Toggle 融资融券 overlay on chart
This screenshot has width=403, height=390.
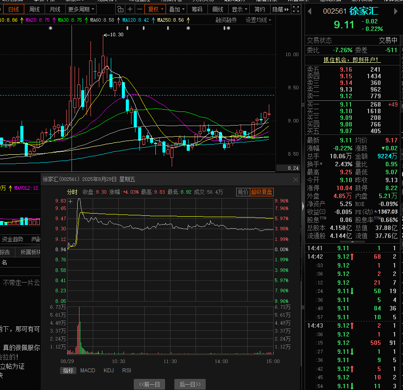coord(226,20)
